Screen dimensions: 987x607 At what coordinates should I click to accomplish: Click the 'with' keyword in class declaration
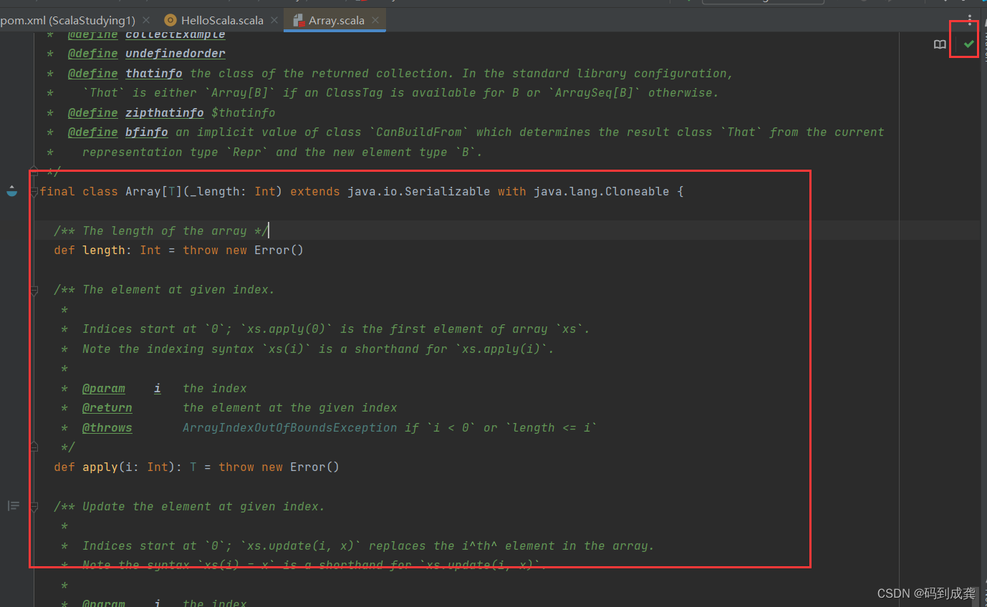[512, 191]
